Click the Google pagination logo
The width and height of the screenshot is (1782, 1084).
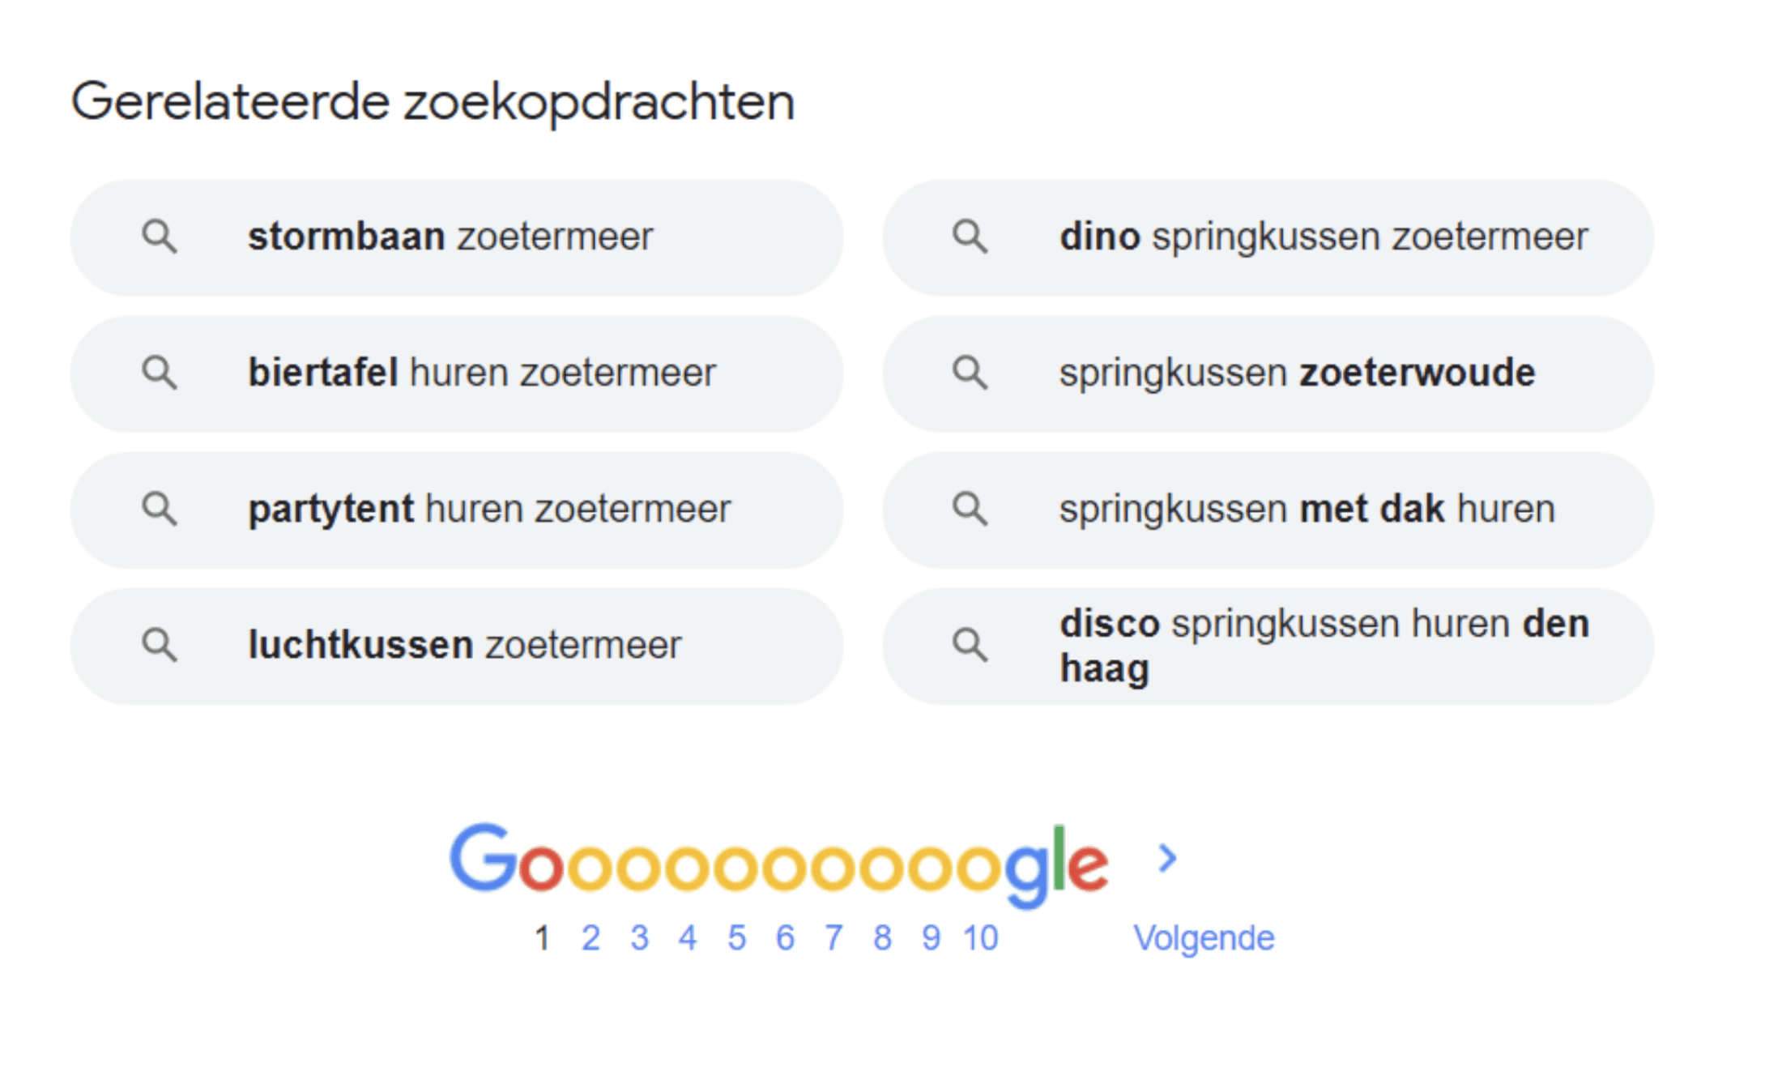tap(778, 864)
